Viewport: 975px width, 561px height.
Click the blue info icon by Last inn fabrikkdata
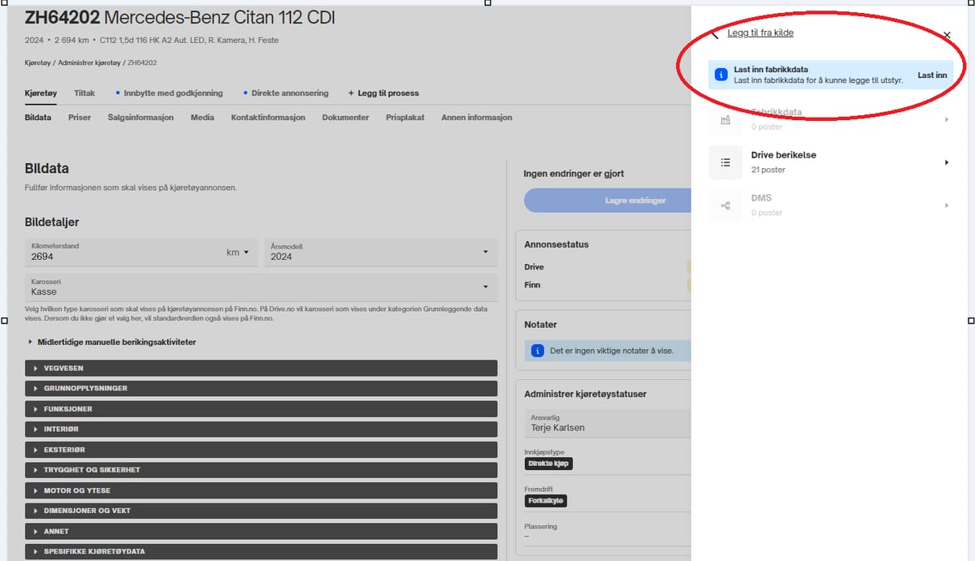[x=720, y=75]
